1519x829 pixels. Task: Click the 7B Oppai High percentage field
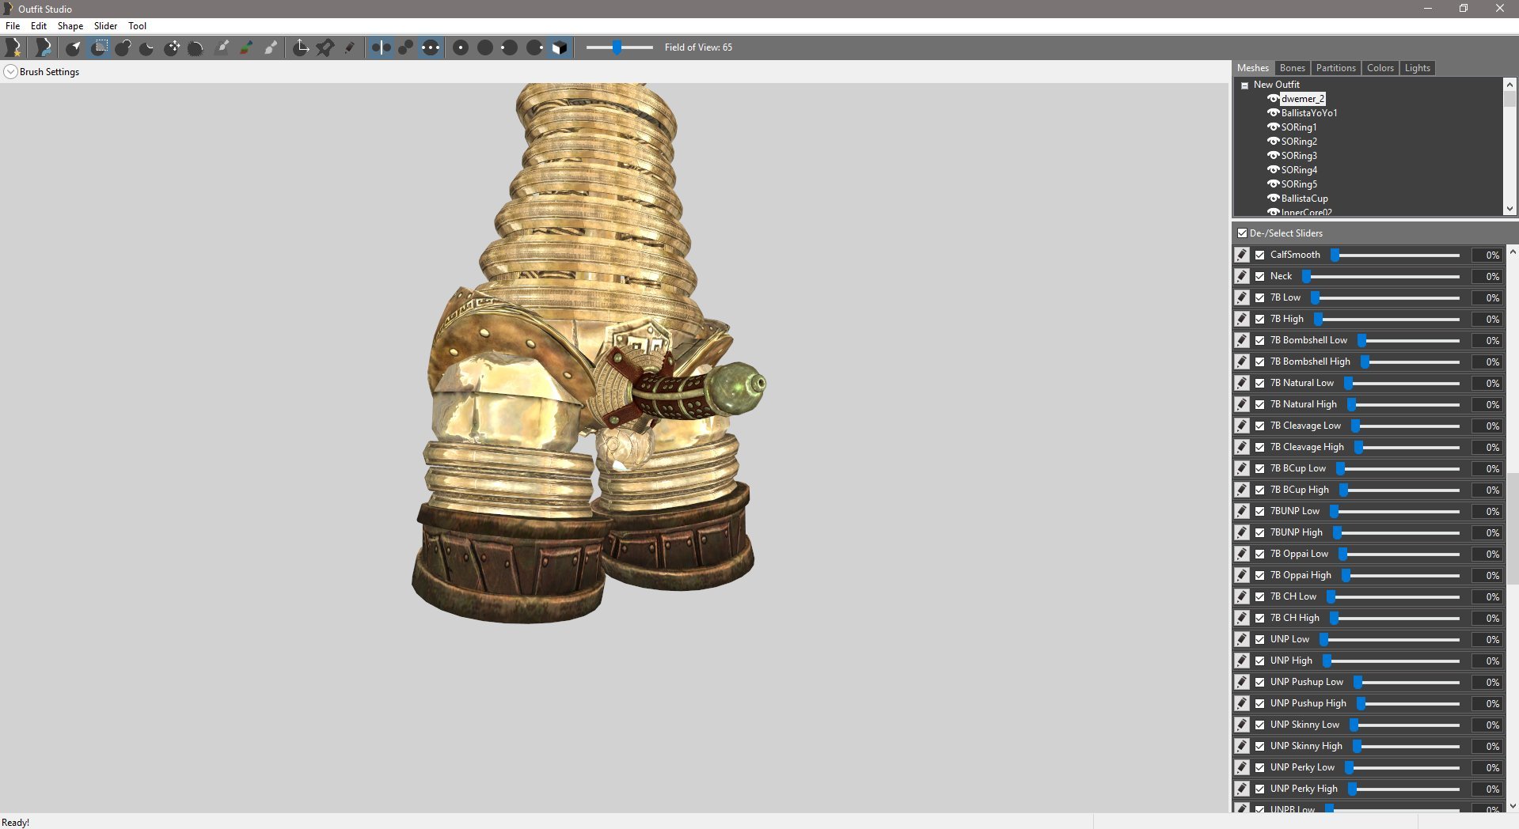[x=1487, y=576]
